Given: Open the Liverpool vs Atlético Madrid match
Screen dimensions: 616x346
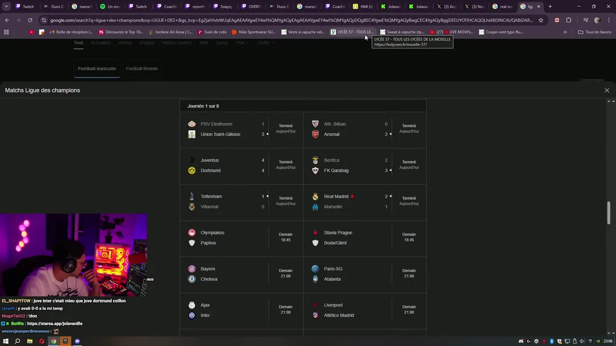Looking at the screenshot, I should tap(365, 310).
